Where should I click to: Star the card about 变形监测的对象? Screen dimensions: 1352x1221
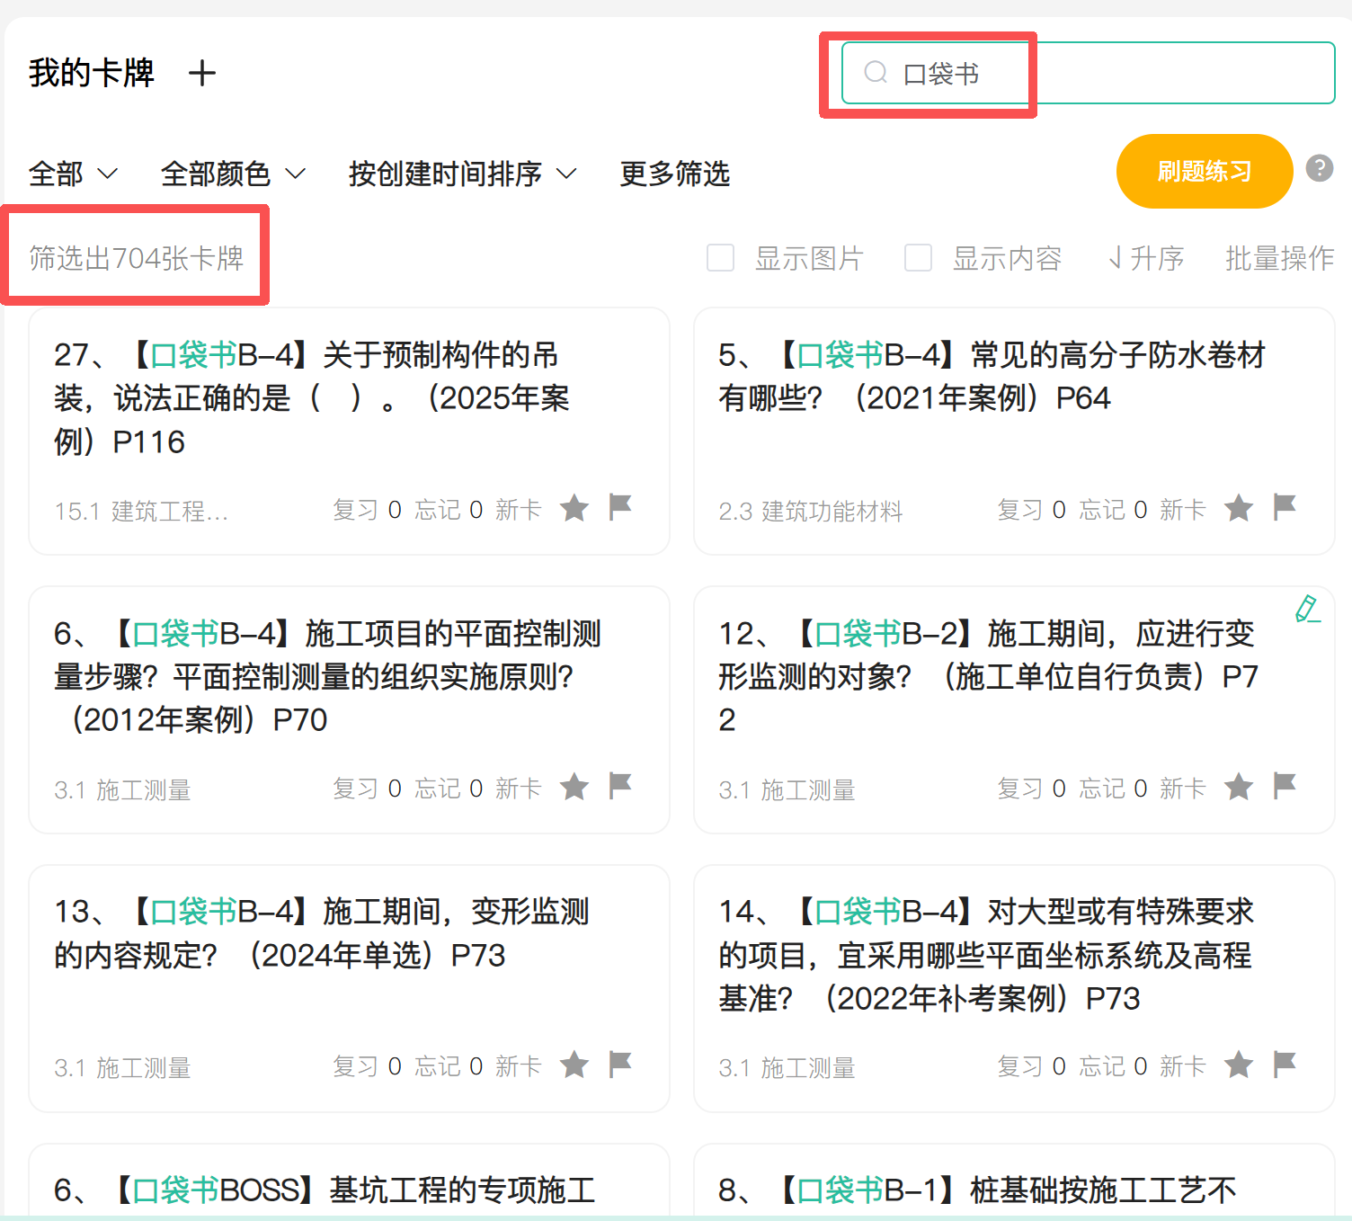(x=1239, y=787)
